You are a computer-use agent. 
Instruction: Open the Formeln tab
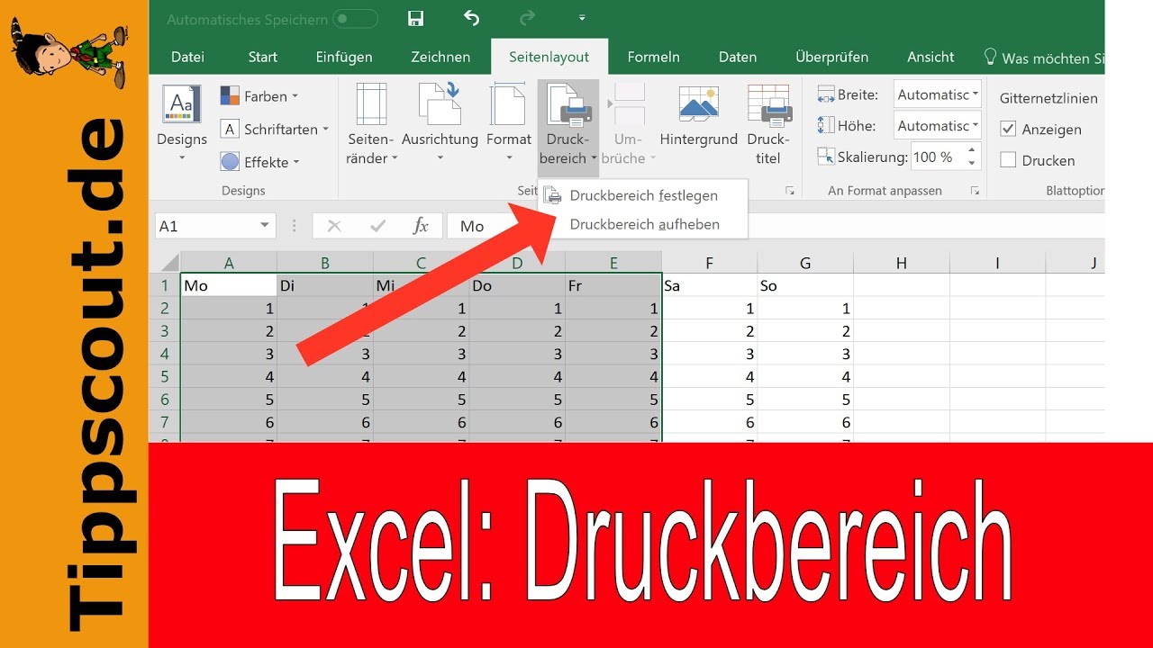pos(654,57)
